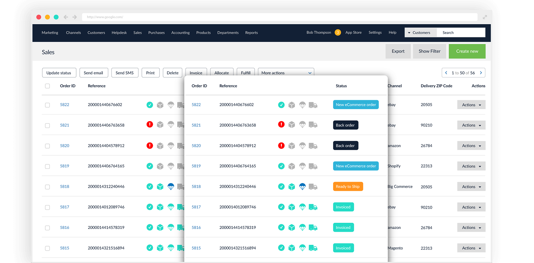Click the red alert icon for order 5821
The height and width of the screenshot is (263, 534).
point(281,125)
